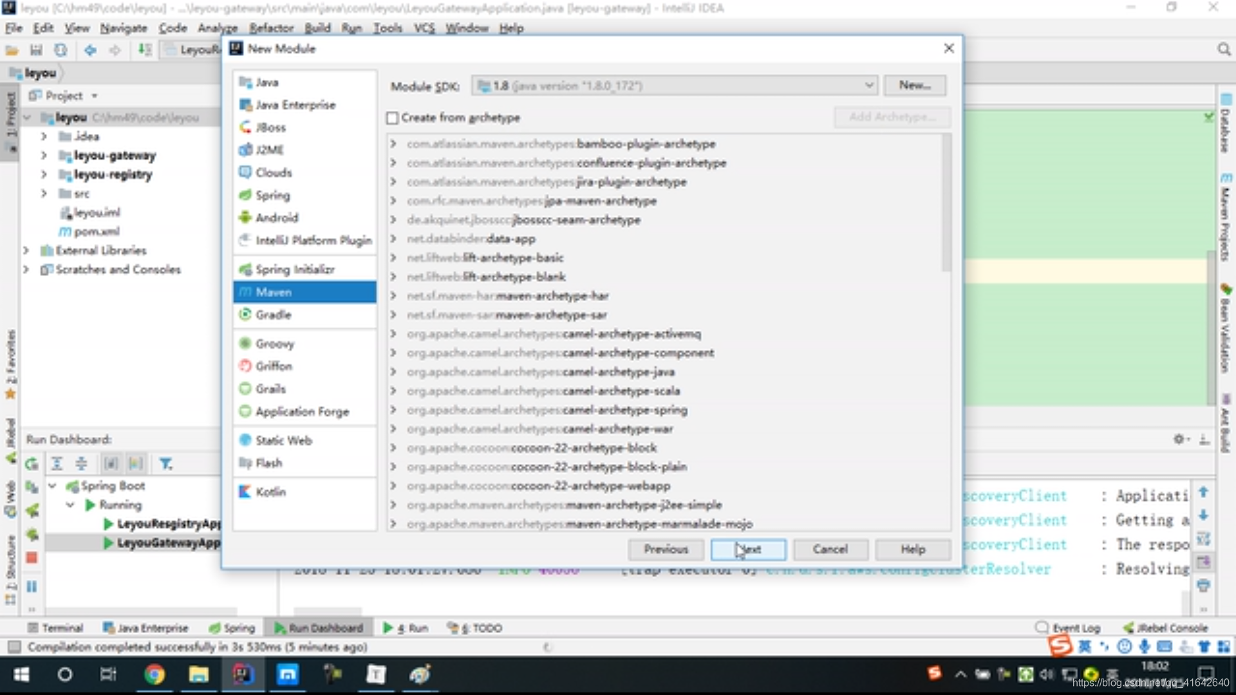Image resolution: width=1236 pixels, height=695 pixels.
Task: Select leyou.iml file in project tree
Action: coord(90,212)
